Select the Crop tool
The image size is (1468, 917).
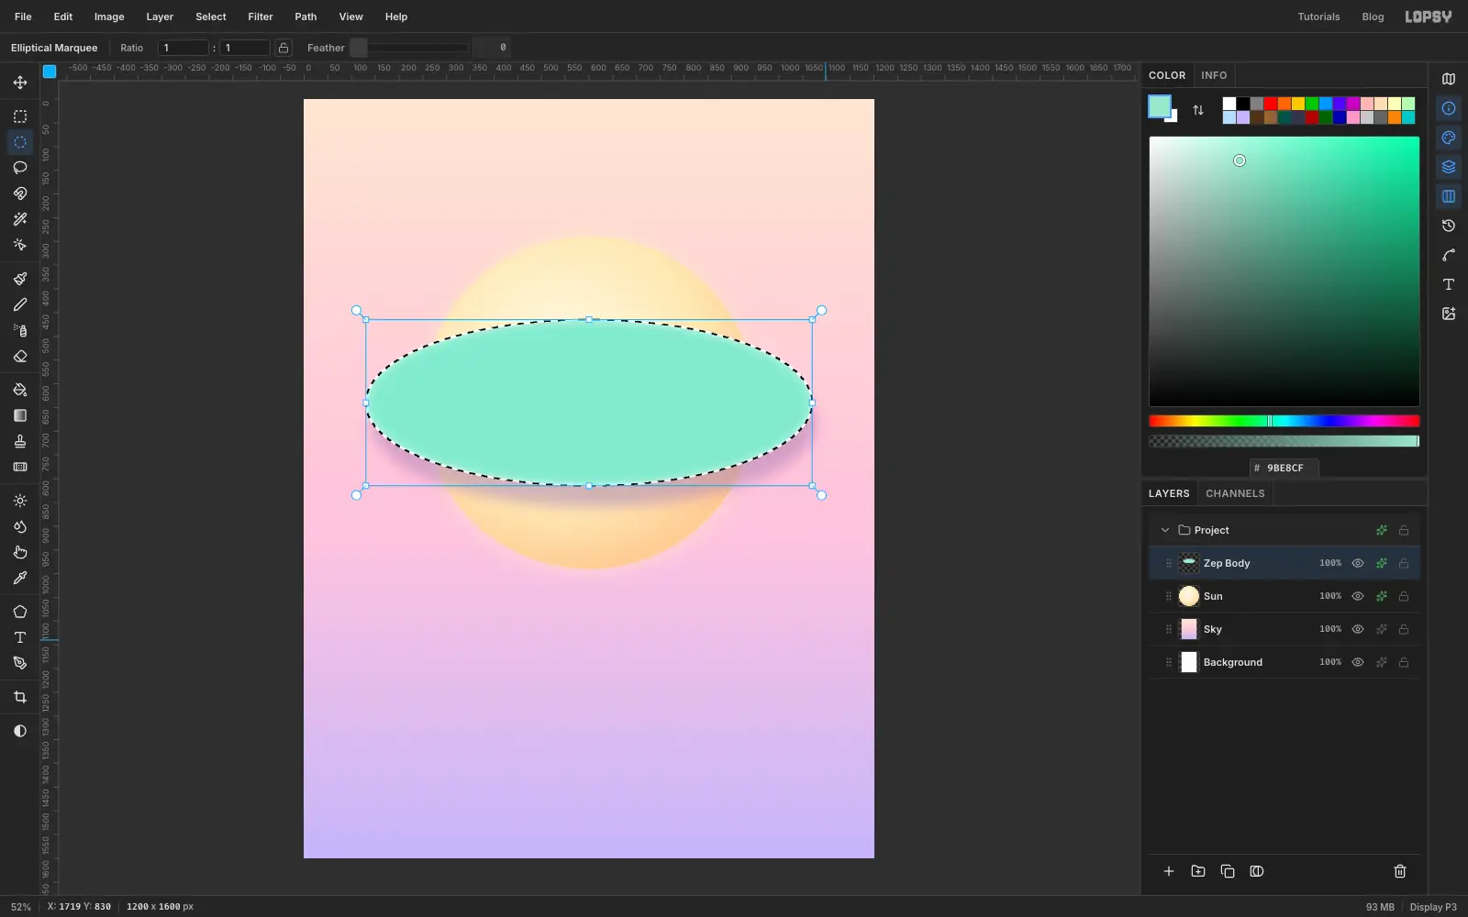[20, 697]
